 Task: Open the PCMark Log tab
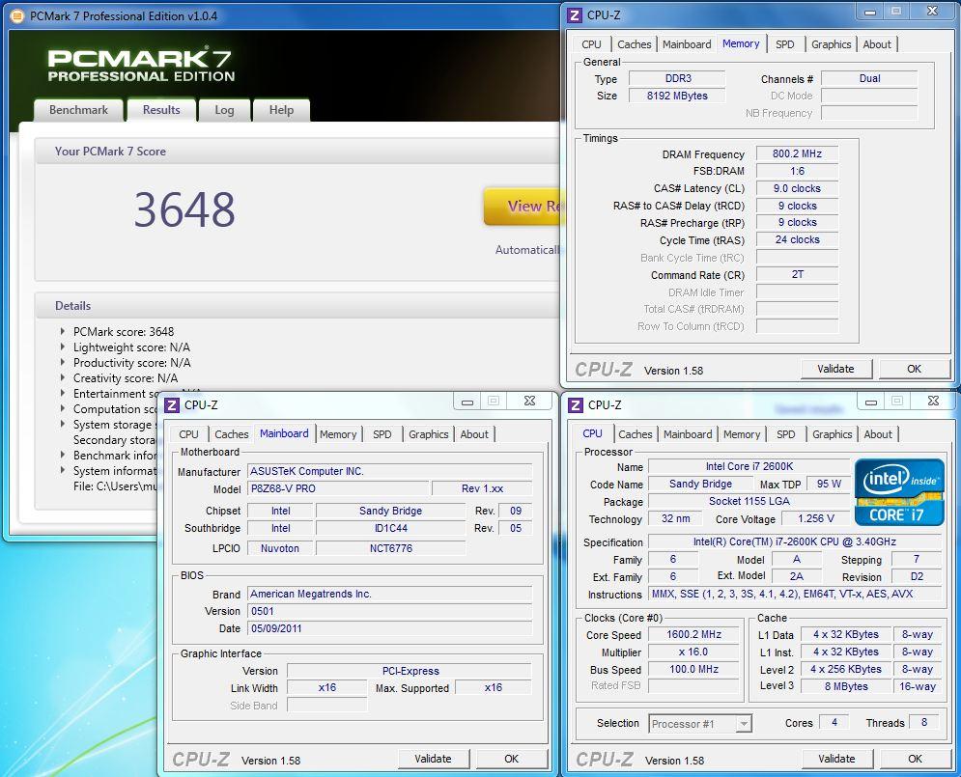pyautogui.click(x=224, y=110)
